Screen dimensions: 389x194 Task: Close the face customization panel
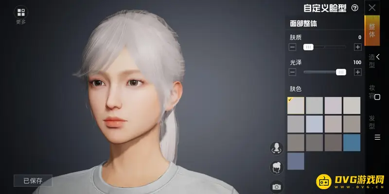point(372,8)
